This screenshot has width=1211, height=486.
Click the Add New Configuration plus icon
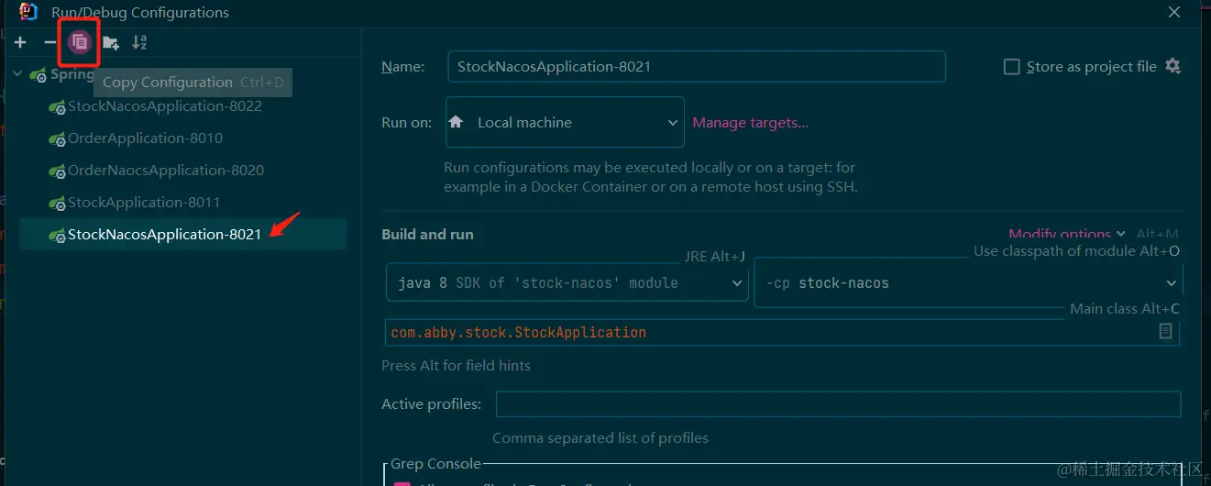pyautogui.click(x=20, y=42)
